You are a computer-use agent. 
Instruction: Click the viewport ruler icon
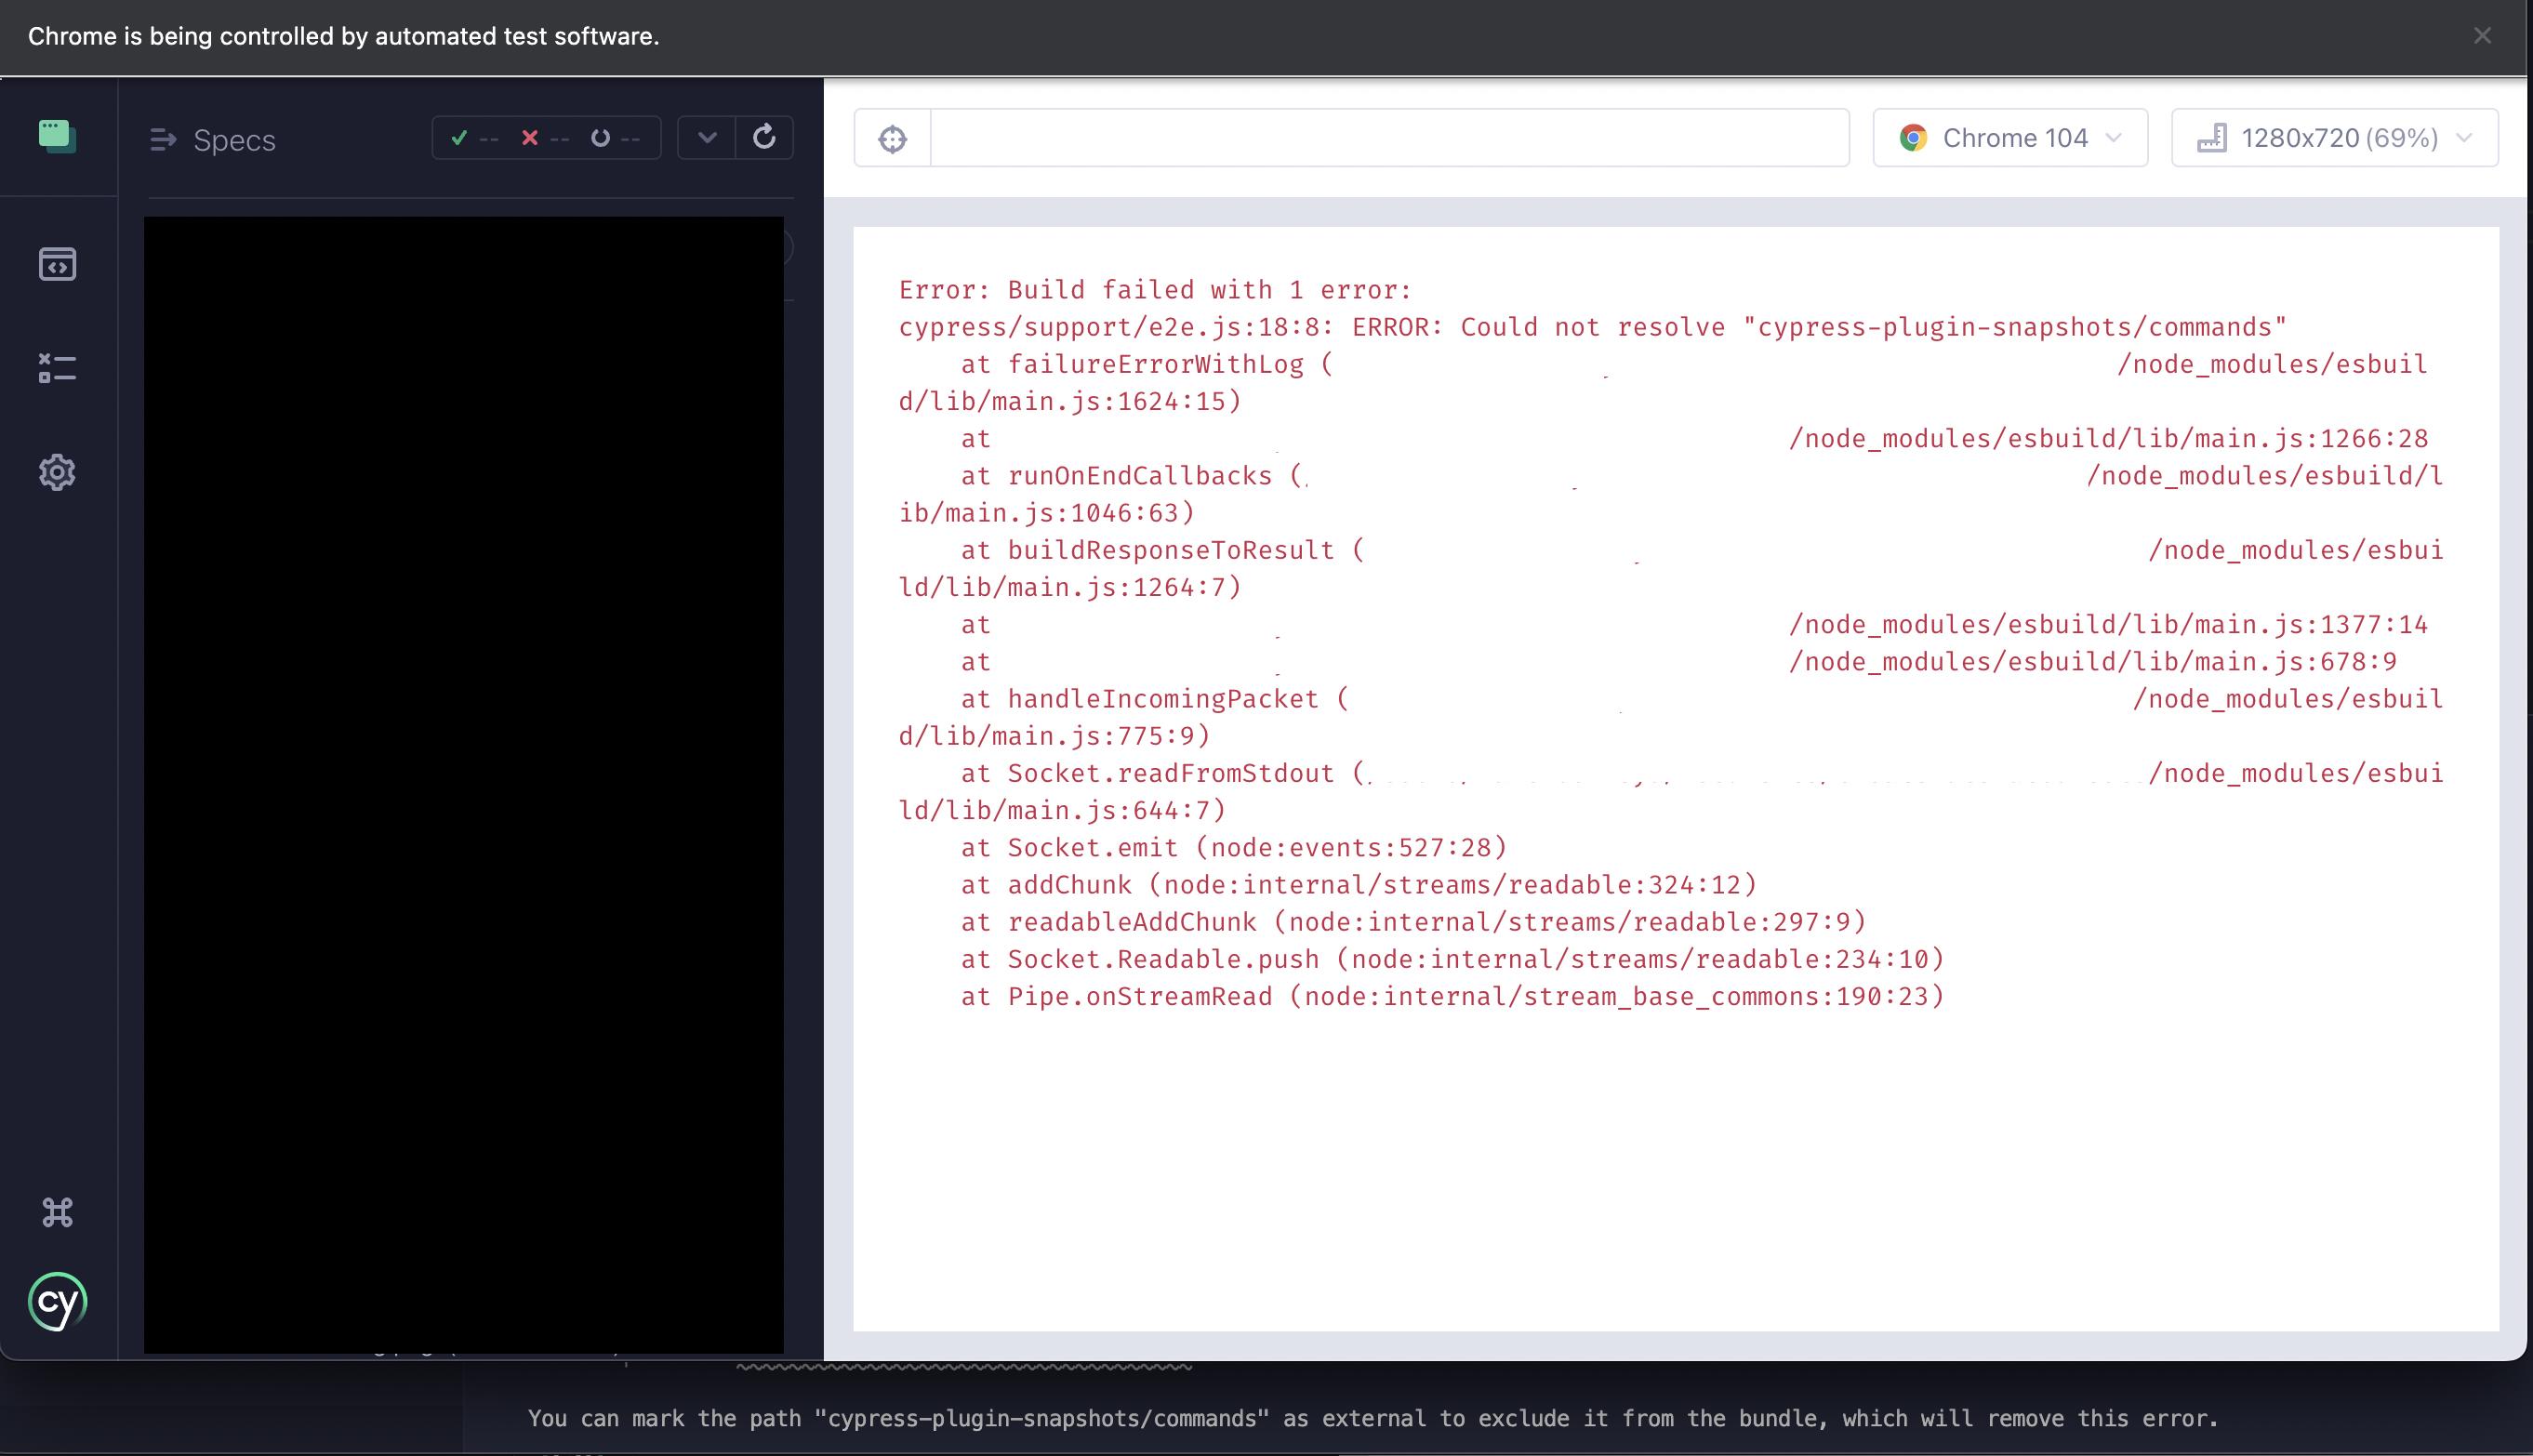[2211, 138]
